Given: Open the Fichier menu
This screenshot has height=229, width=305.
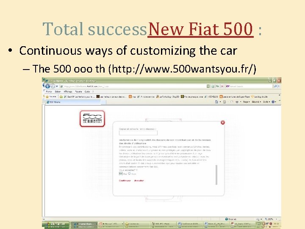Looking at the screenshot, I should 49,92.
